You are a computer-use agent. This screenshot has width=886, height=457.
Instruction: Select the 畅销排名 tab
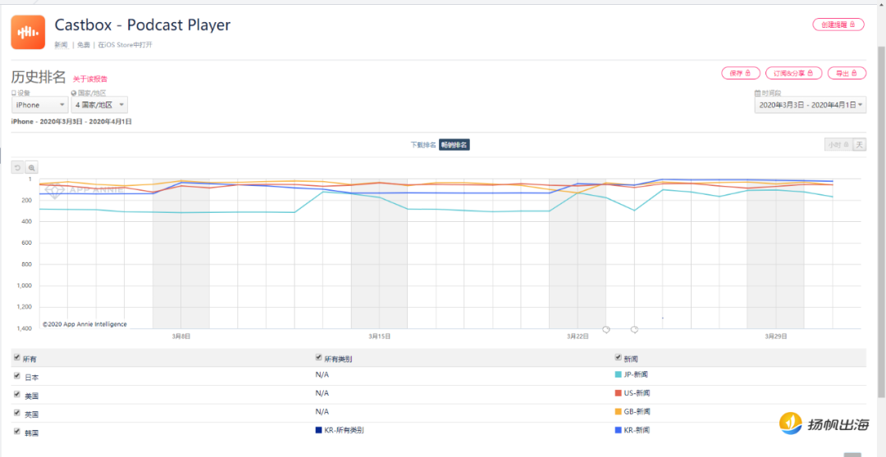454,145
